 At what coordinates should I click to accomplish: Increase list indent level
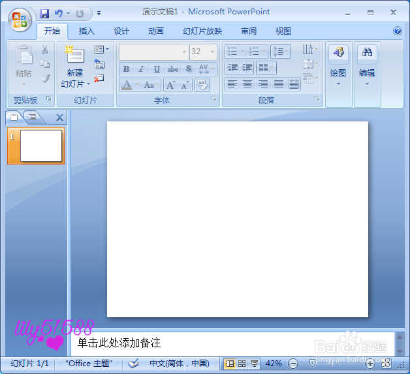click(x=247, y=68)
